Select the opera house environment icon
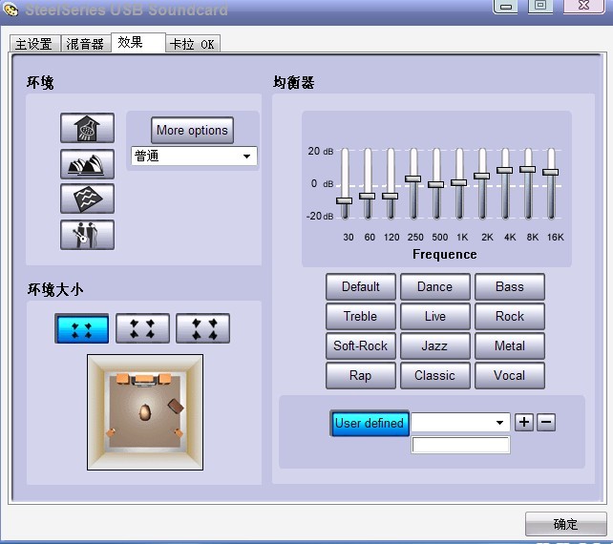 87,164
